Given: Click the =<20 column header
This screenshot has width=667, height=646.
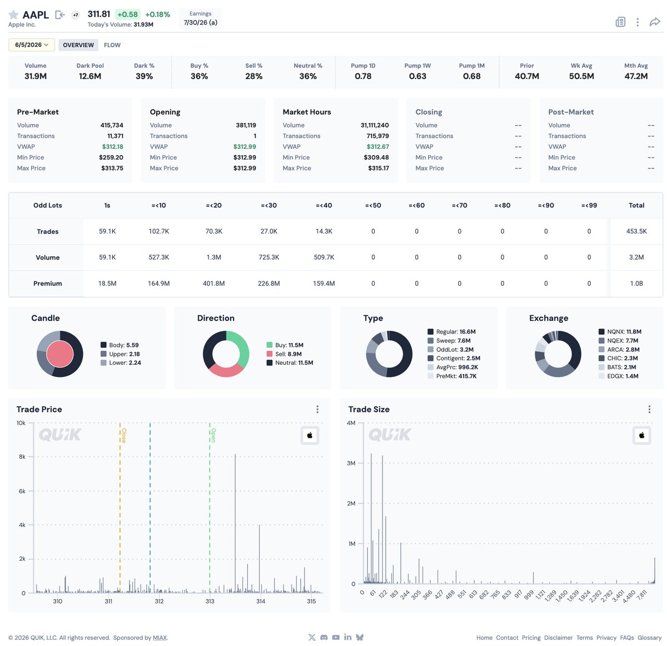Looking at the screenshot, I should (213, 205).
